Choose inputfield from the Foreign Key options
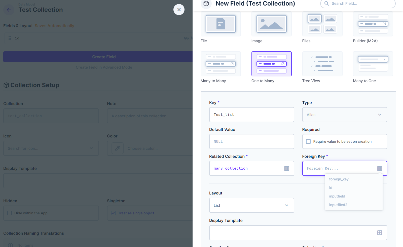 (x=337, y=196)
